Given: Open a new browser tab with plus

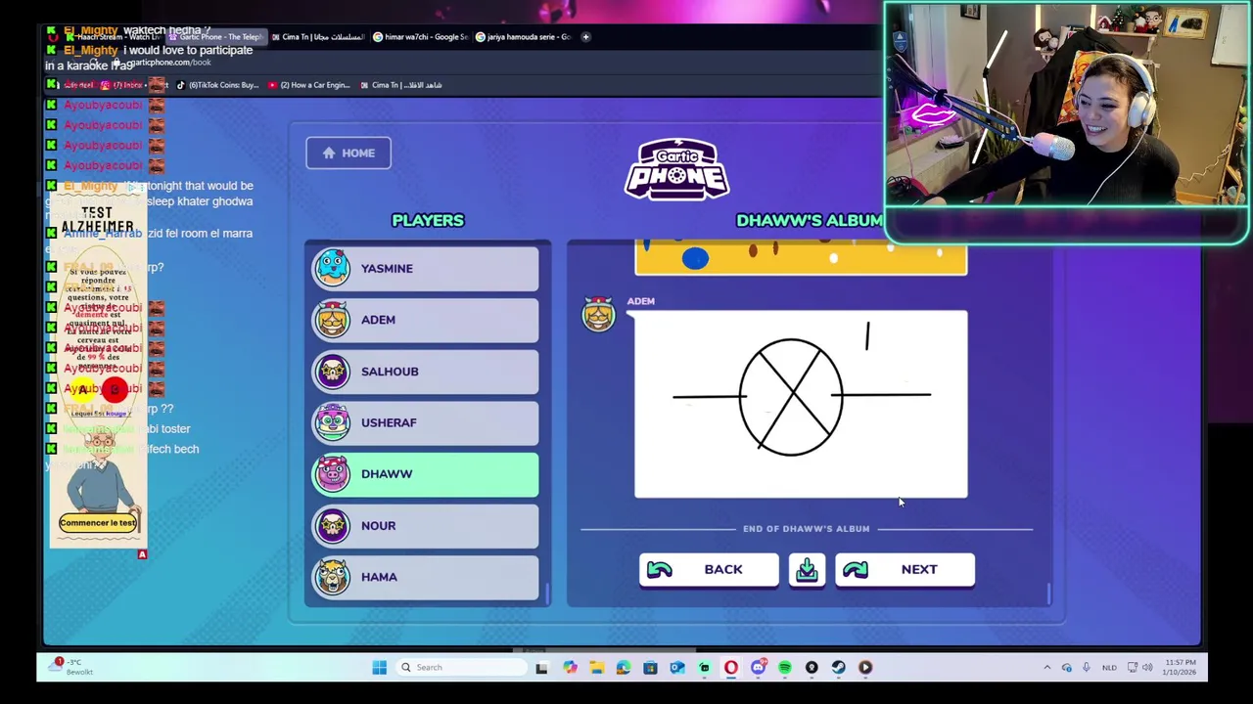Looking at the screenshot, I should click(585, 37).
